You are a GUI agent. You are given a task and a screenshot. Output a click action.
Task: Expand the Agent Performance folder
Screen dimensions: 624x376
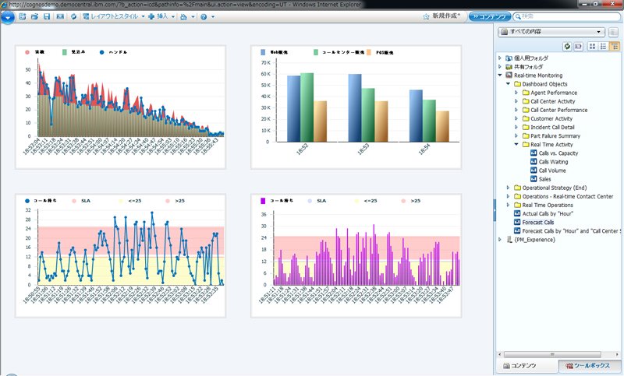click(x=516, y=93)
